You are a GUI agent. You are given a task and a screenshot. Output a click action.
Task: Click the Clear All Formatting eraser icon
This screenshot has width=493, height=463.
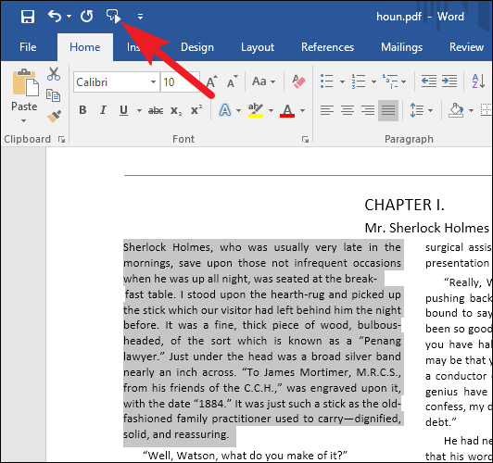(298, 81)
